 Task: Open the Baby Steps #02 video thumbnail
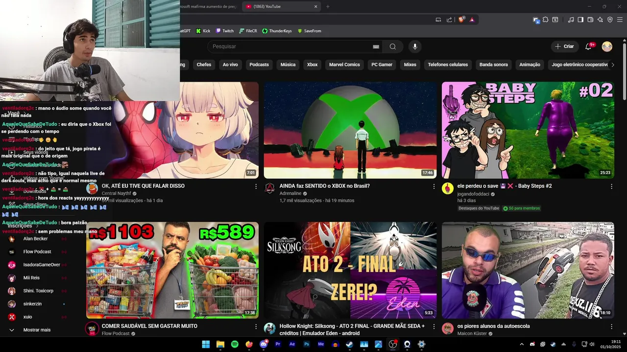(x=528, y=130)
